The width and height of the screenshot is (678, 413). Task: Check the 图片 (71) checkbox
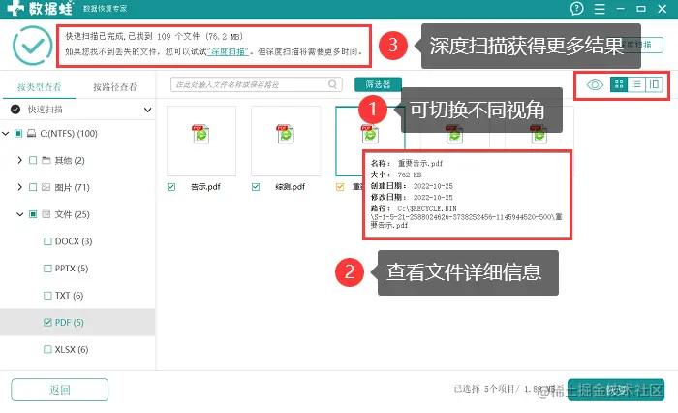tap(33, 187)
